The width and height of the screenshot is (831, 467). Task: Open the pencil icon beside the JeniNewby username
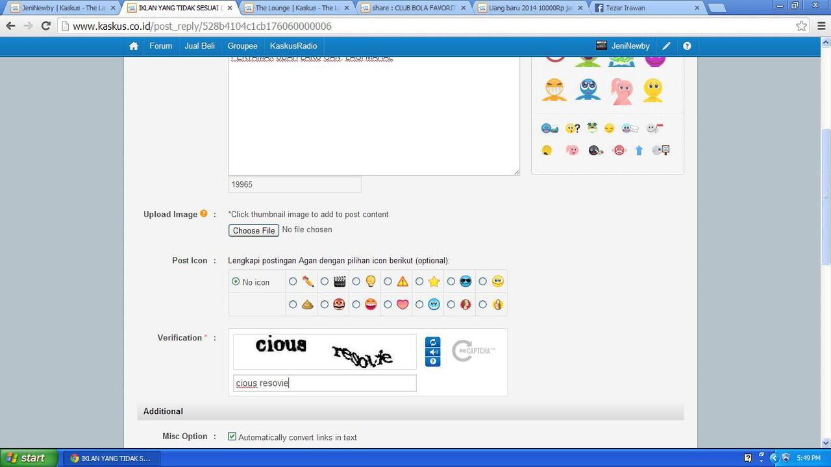point(666,46)
